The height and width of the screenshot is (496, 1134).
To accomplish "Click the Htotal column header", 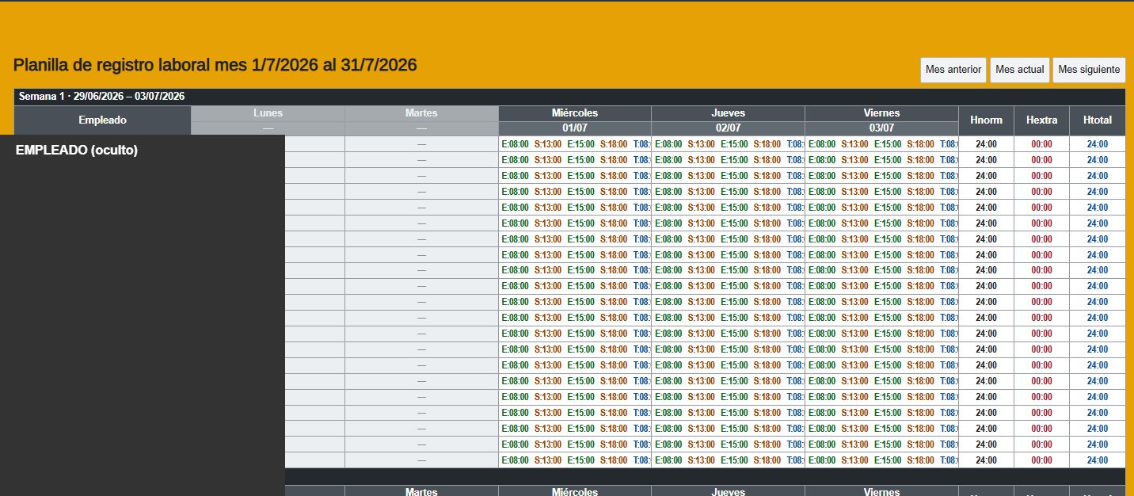I will coord(1097,120).
